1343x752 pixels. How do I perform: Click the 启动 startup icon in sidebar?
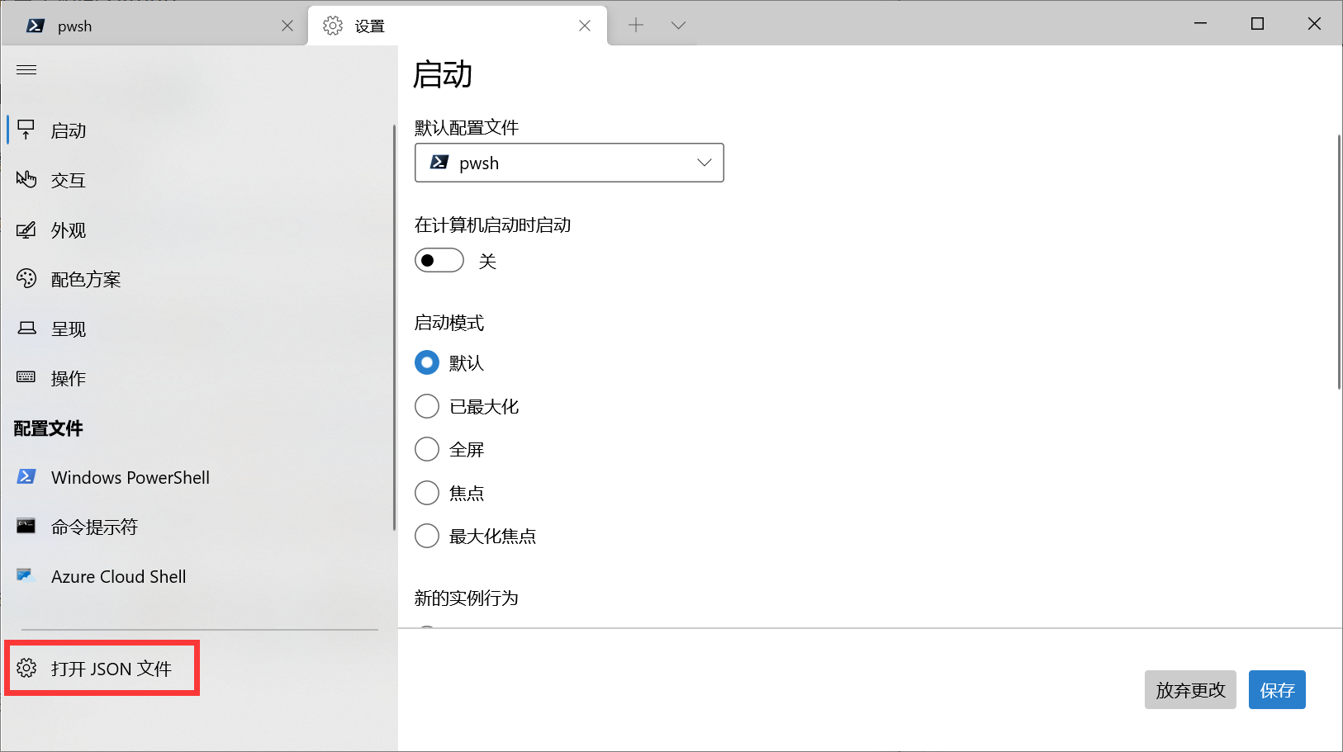(26, 130)
